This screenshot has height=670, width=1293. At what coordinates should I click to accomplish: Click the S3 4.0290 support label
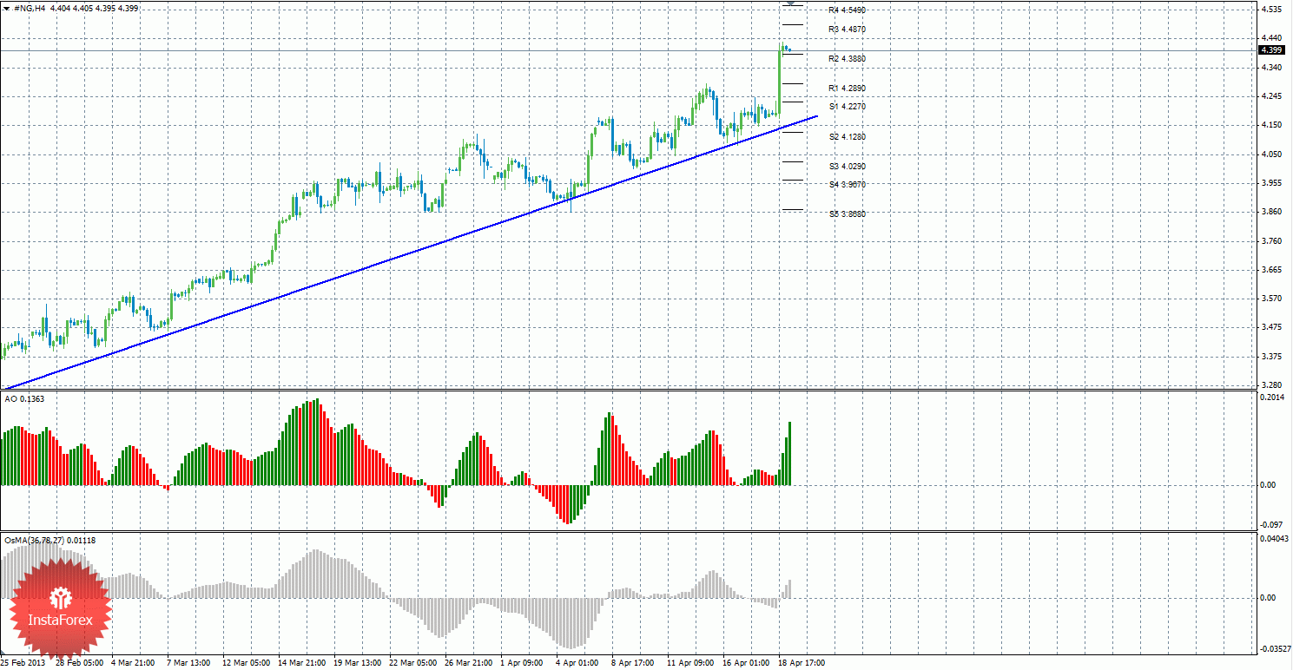pos(847,167)
